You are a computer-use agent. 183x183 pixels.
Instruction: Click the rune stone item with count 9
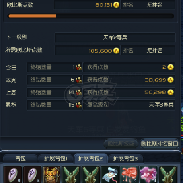click(13, 175)
